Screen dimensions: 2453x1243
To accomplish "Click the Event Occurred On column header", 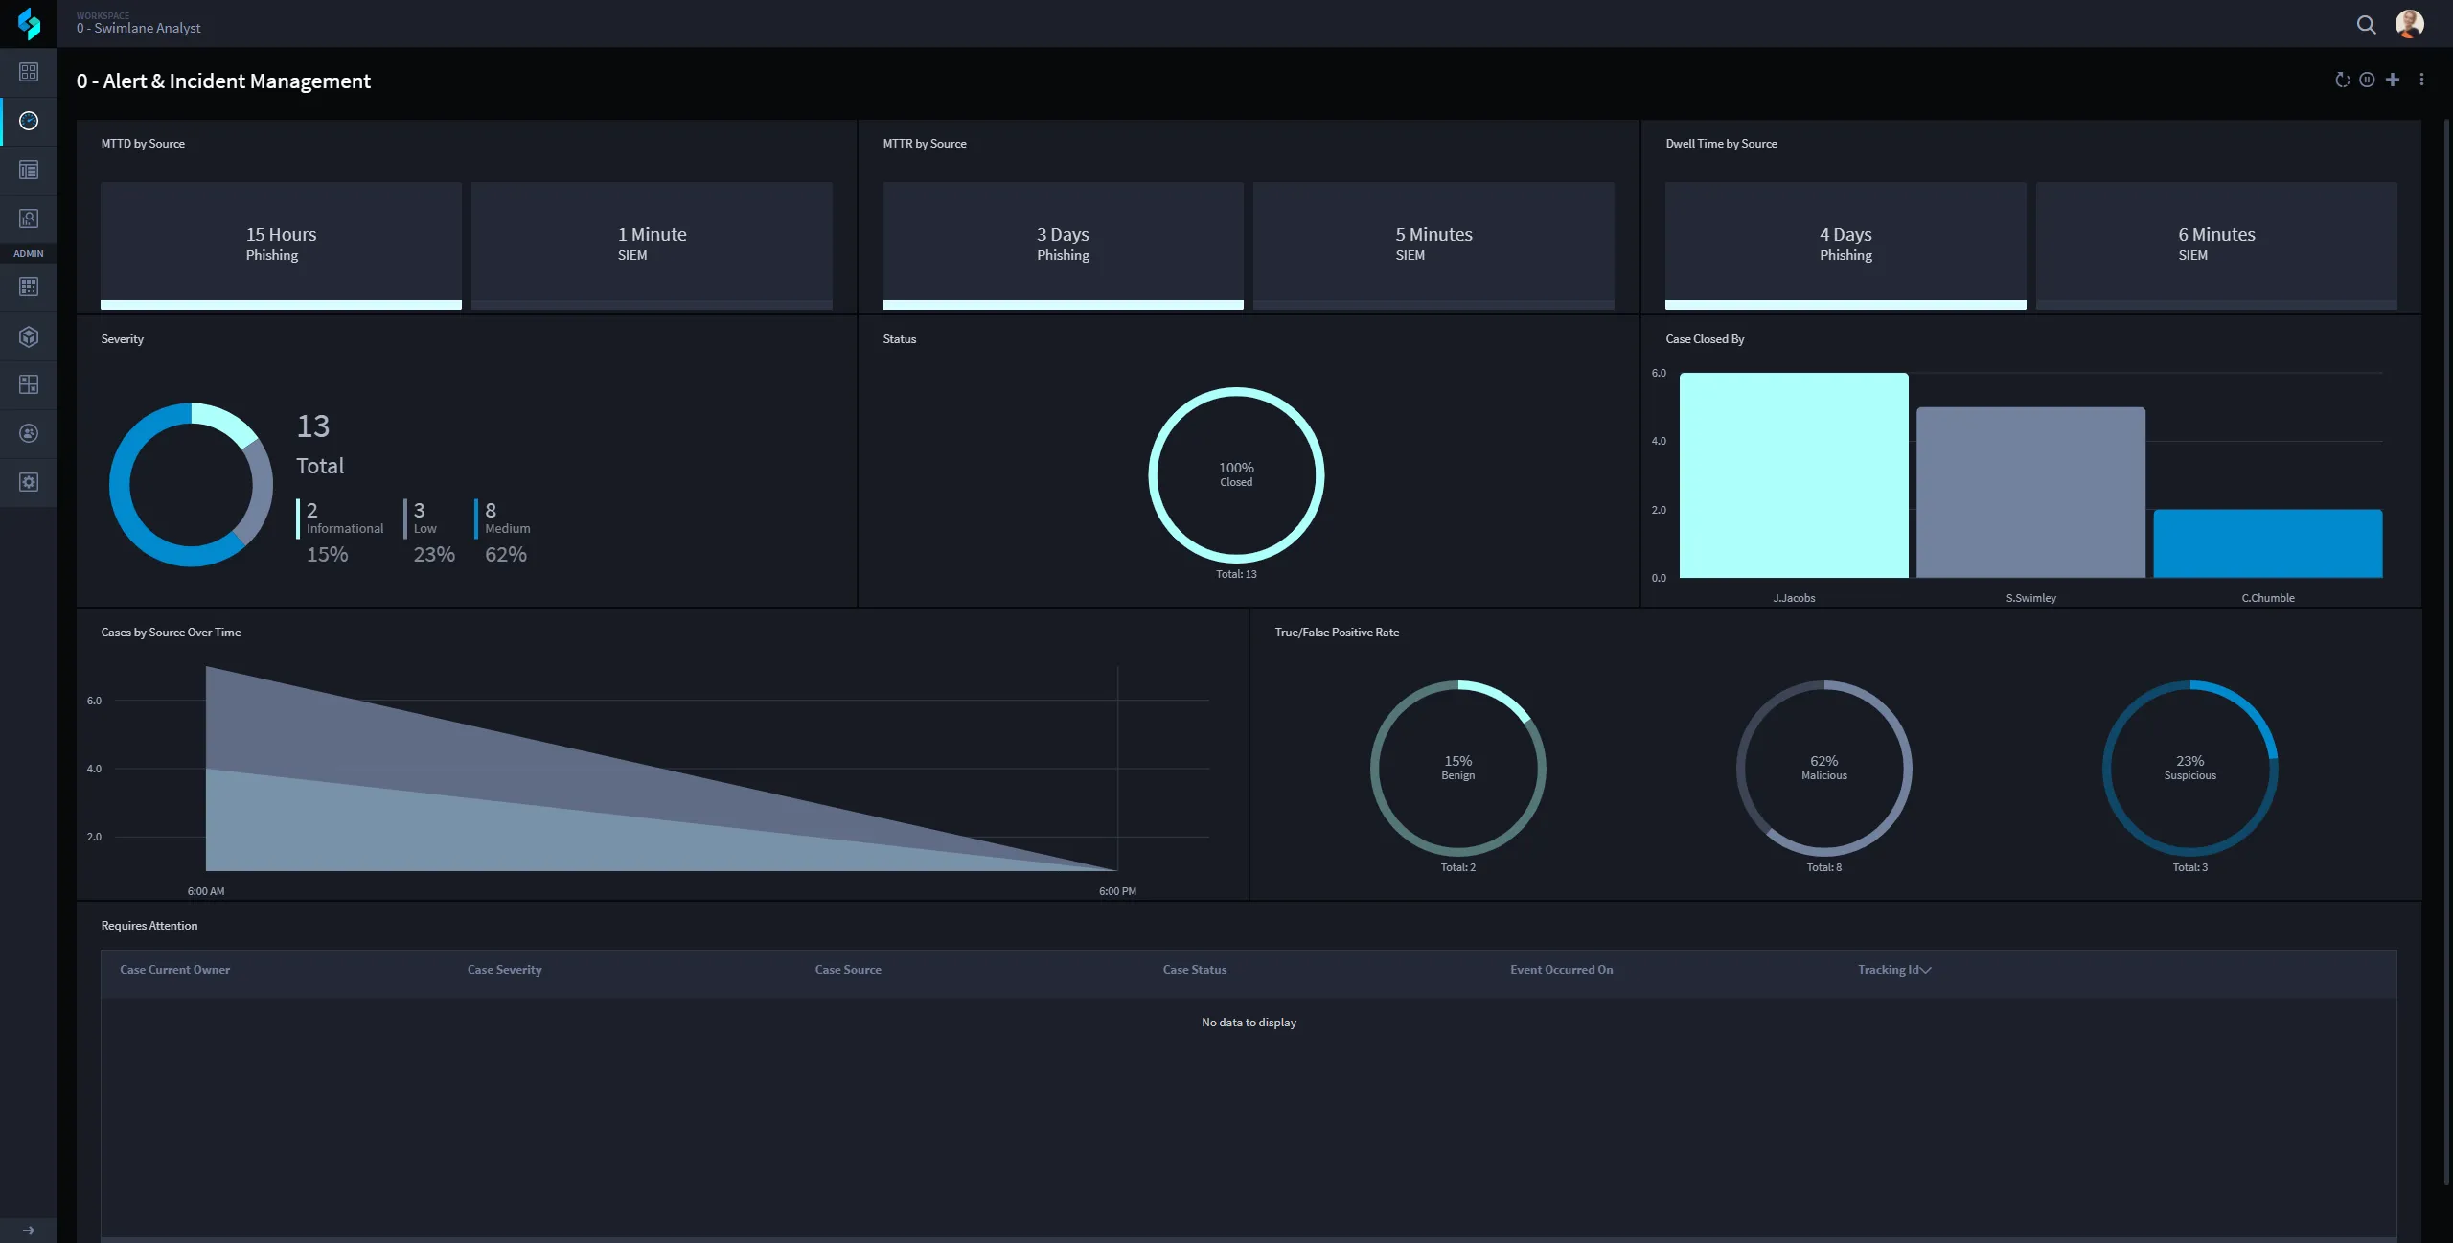I will pyautogui.click(x=1561, y=970).
